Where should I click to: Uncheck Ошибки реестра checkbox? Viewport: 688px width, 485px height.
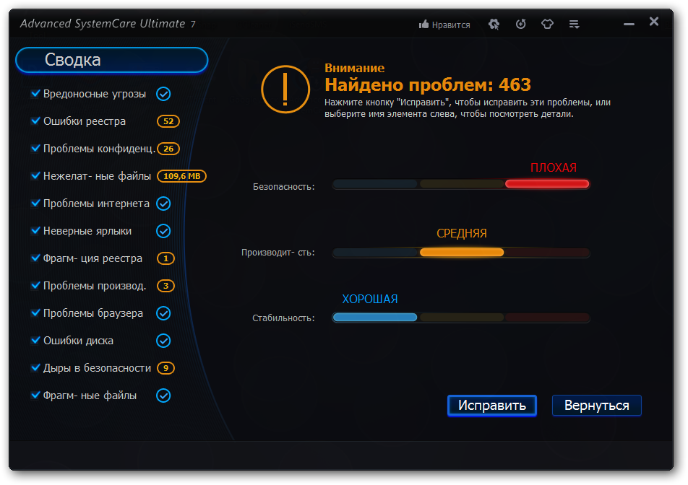(35, 121)
